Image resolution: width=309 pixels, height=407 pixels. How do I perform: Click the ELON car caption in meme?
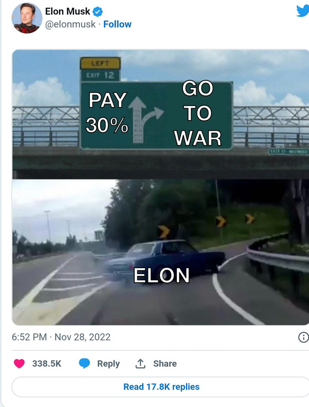click(162, 275)
